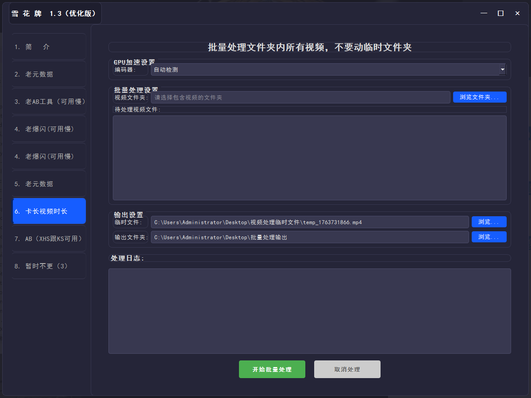This screenshot has width=531, height=398.
Task: Open the "2. 老元数据" page
Action: 48,74
